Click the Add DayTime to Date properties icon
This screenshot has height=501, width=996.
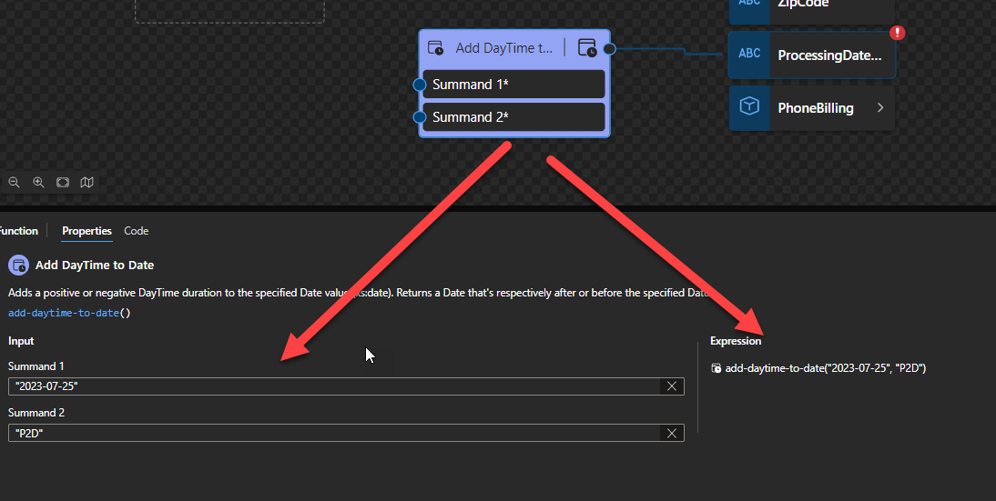[18, 265]
